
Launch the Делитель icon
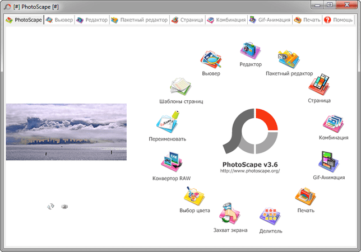pos(271,217)
